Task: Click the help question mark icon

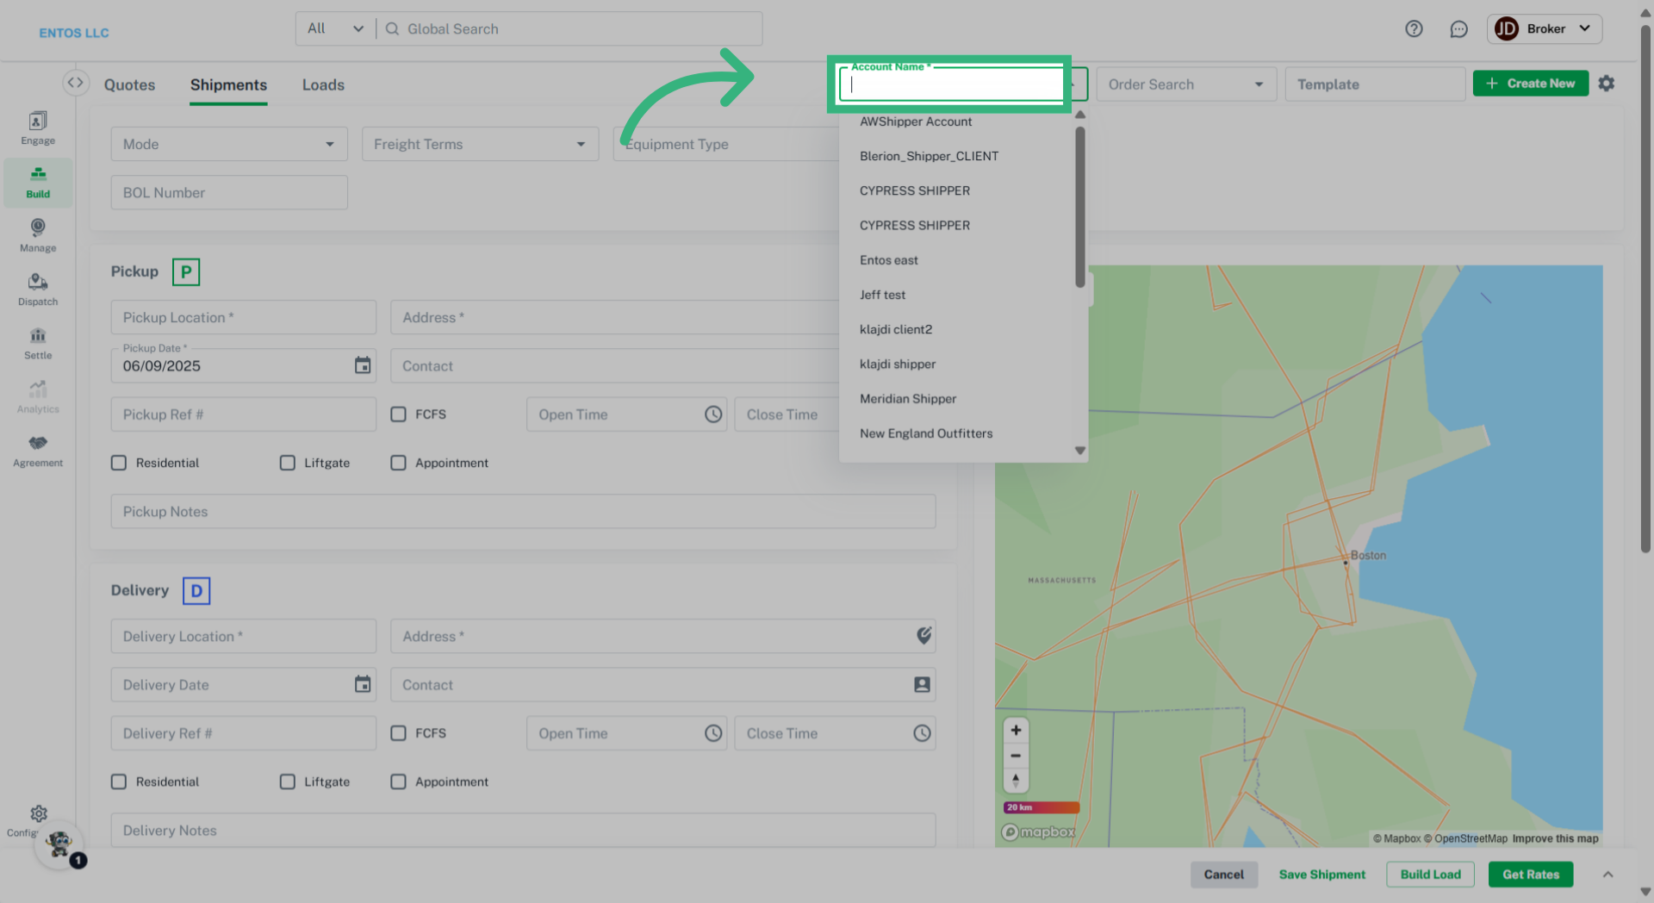Action: click(x=1414, y=29)
